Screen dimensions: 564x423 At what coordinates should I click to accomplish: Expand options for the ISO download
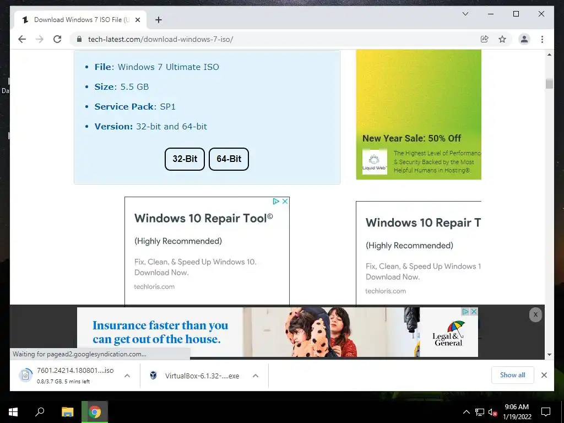point(127,376)
